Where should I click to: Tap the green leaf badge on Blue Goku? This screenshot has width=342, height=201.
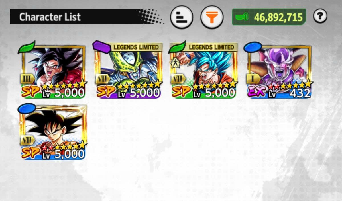177,47
